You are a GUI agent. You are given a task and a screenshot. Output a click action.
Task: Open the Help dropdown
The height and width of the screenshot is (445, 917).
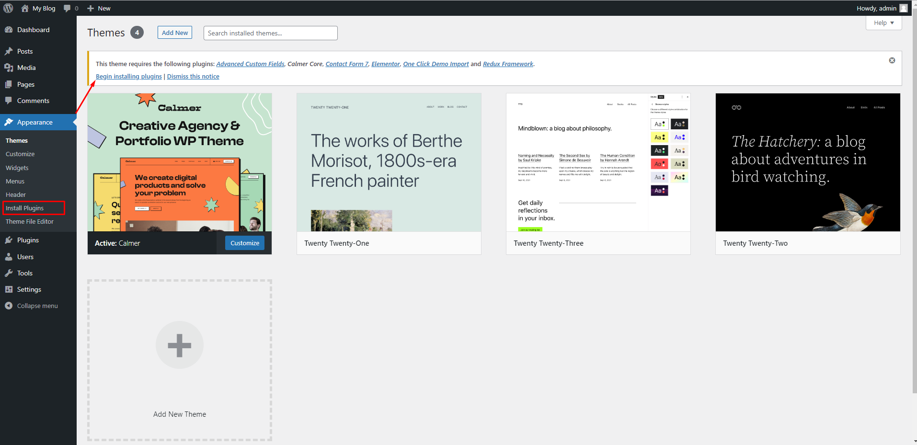tap(883, 23)
